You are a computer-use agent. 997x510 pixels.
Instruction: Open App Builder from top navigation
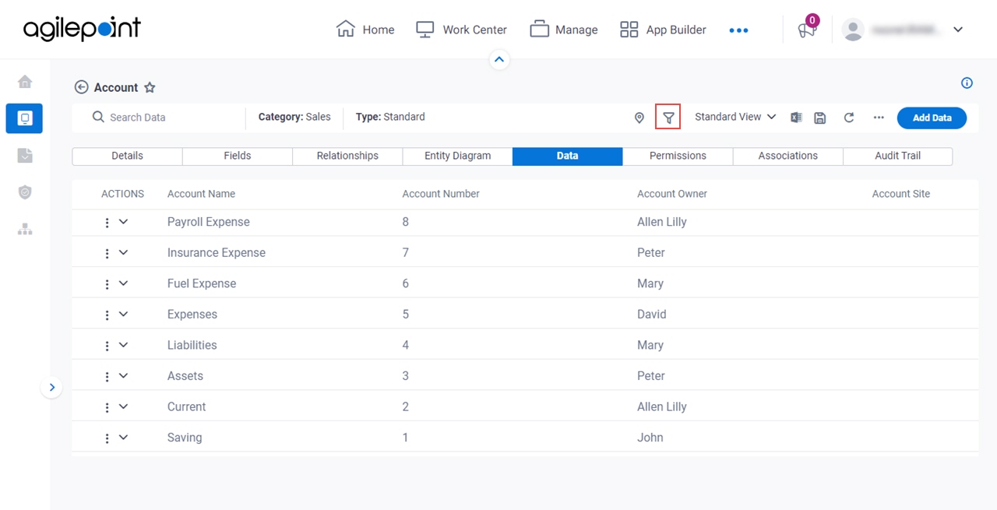663,30
